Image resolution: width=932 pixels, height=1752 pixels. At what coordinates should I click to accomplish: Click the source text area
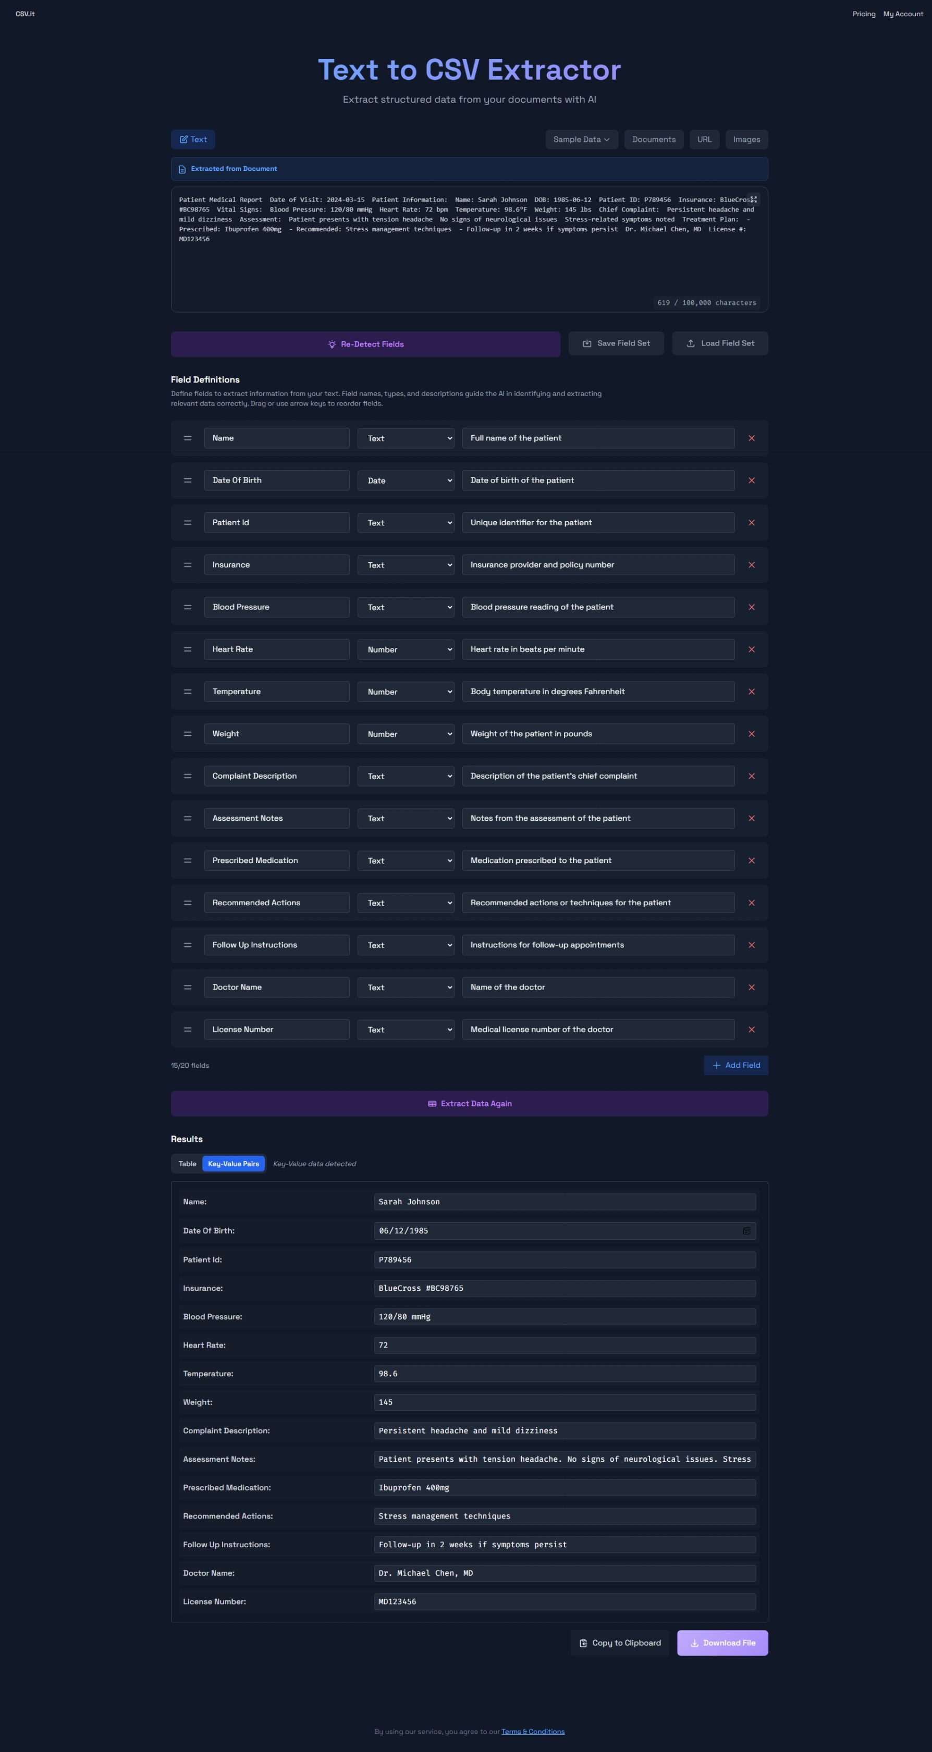[470, 250]
